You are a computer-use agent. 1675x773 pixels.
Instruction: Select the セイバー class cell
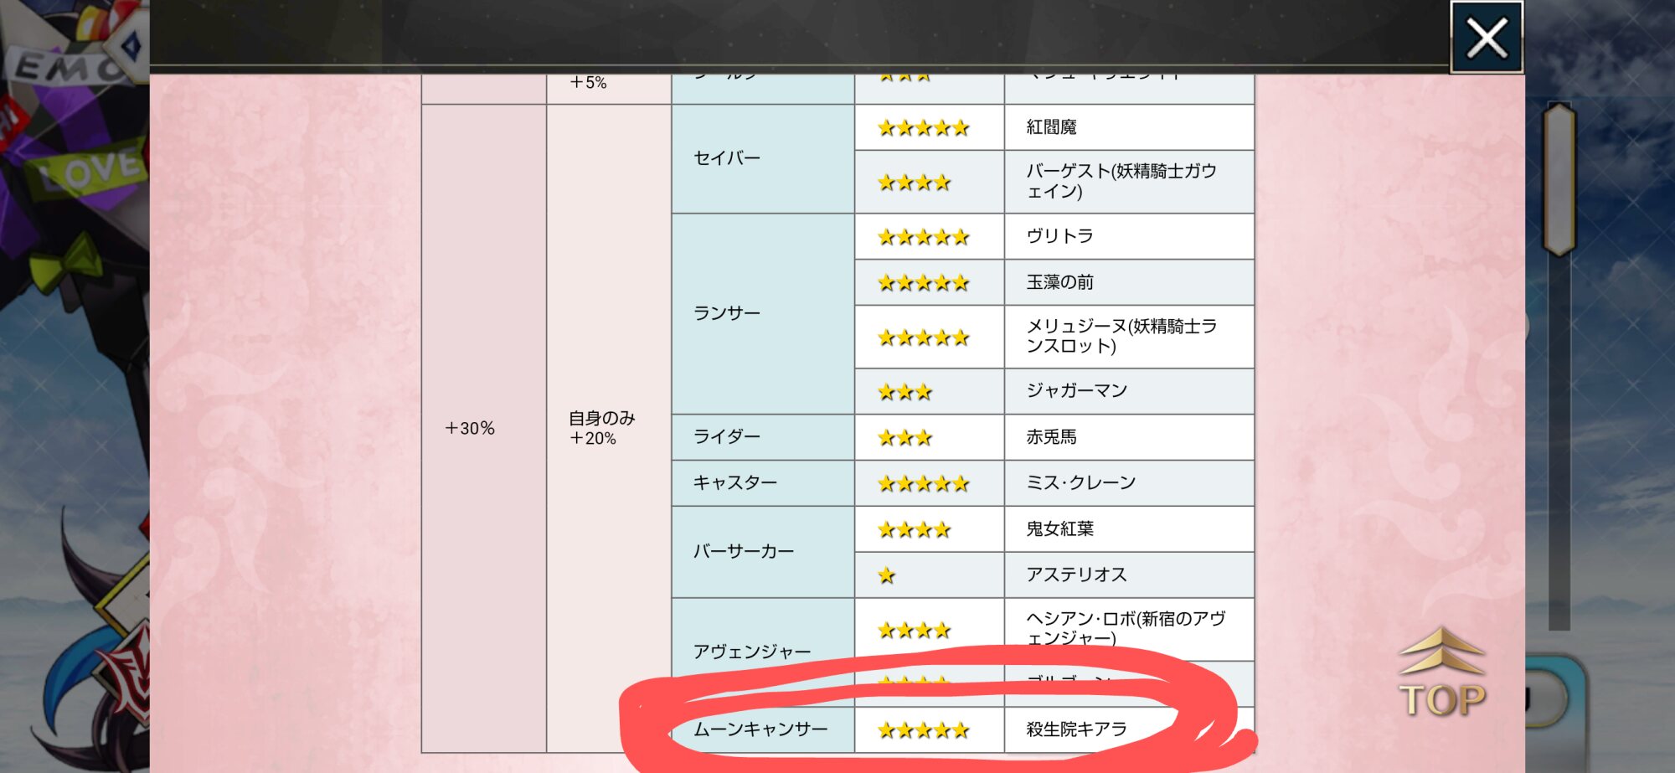(x=727, y=158)
